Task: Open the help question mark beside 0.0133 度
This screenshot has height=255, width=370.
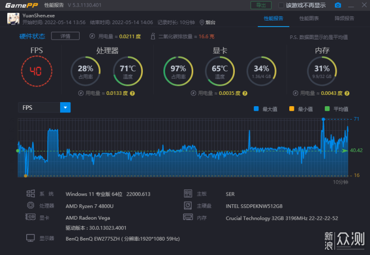Action: tap(133, 93)
